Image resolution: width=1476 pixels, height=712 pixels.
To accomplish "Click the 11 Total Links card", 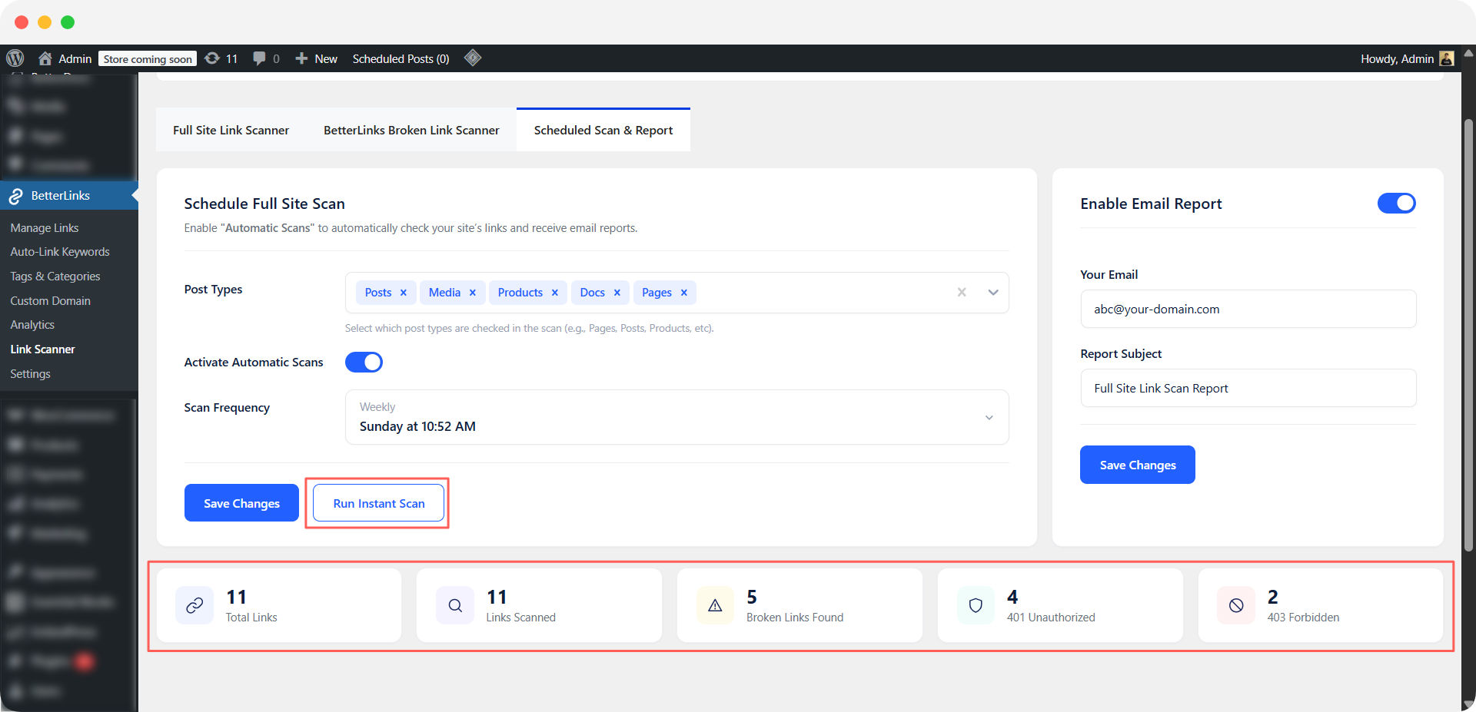I will pyautogui.click(x=279, y=605).
